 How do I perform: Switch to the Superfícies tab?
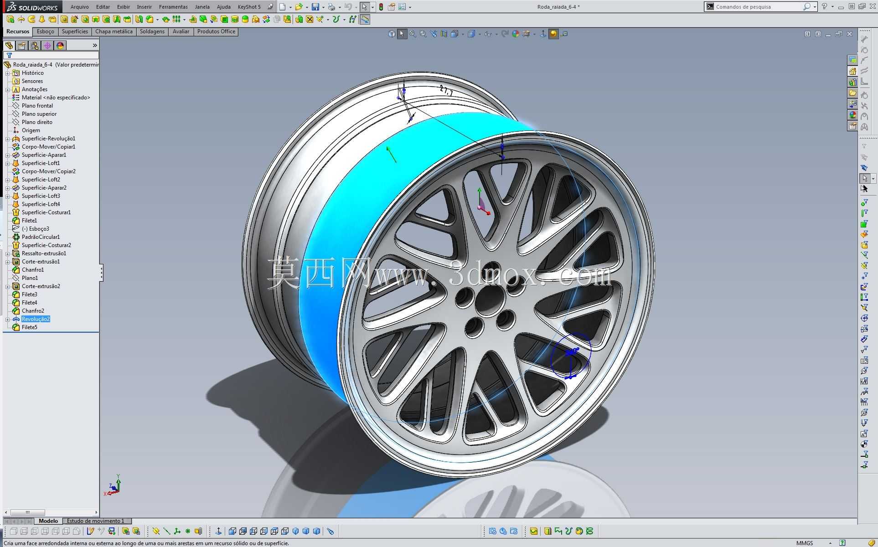click(x=75, y=31)
